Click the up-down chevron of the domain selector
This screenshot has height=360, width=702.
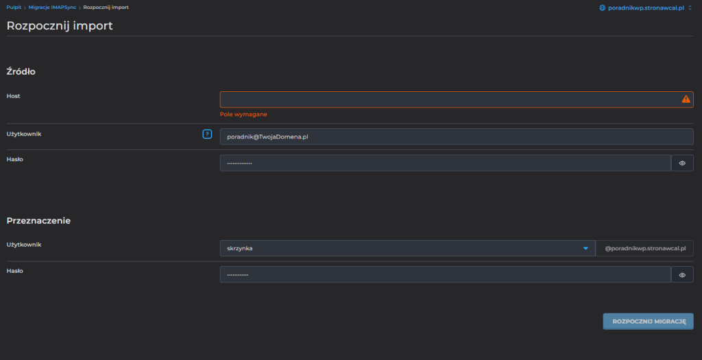pos(690,8)
